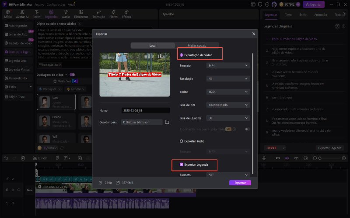The height and width of the screenshot is (218, 350).
Task: Click the layout switch icon in title bar
Action: [253, 4]
